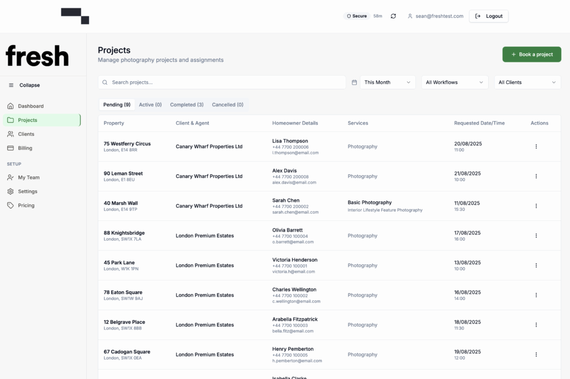Click the My Team icon in sidebar

[x=11, y=178]
